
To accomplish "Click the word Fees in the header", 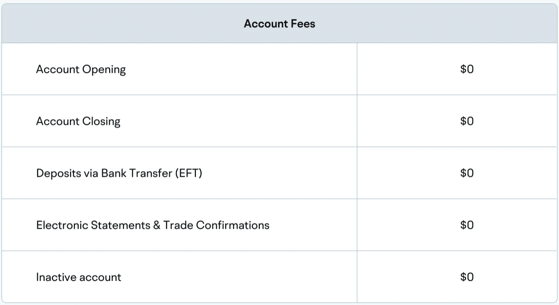I will [303, 23].
